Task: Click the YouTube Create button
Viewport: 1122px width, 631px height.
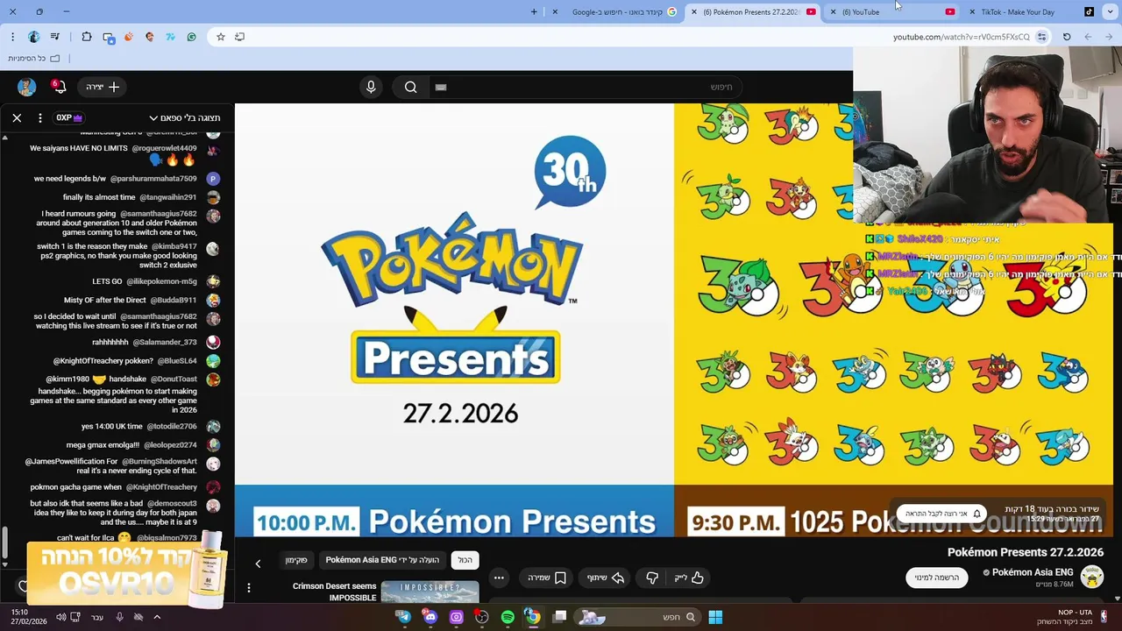Action: coord(103,87)
